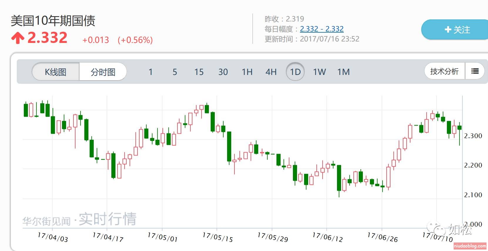Click the current price 2.332
488x251 pixels.
[x=47, y=38]
